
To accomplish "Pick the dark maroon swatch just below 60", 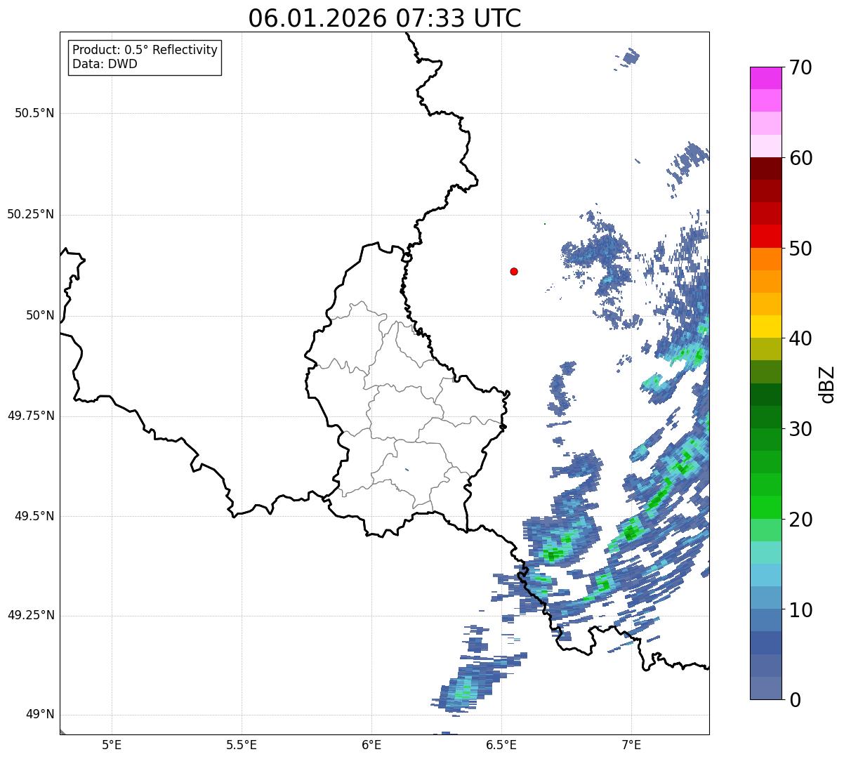I will click(766, 169).
